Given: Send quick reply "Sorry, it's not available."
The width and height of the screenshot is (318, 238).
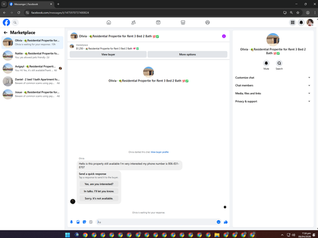Looking at the screenshot, I should tap(99, 199).
